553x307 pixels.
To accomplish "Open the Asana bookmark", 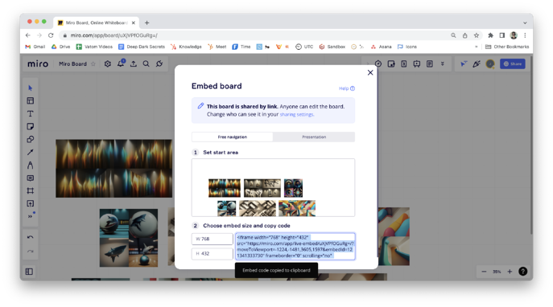I will pyautogui.click(x=382, y=47).
